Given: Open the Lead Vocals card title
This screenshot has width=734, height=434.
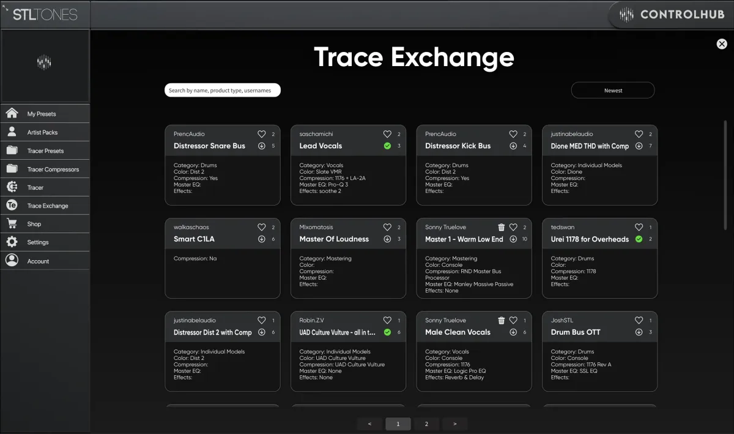Looking at the screenshot, I should coord(321,146).
